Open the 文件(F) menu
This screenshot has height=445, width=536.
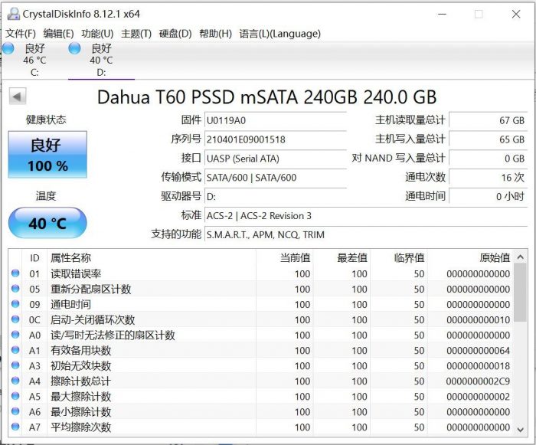pos(21,34)
